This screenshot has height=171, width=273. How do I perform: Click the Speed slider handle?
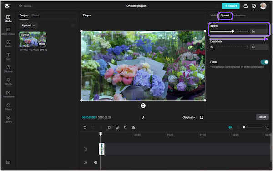click(x=233, y=31)
